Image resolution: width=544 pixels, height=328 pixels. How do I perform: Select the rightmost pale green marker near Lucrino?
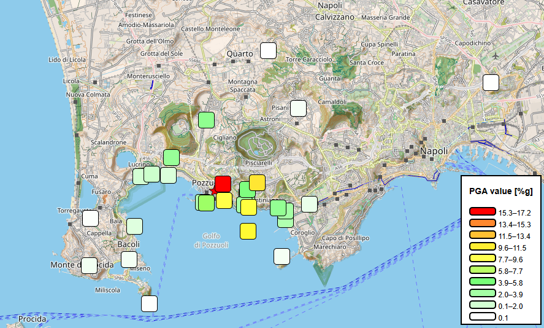click(x=168, y=175)
